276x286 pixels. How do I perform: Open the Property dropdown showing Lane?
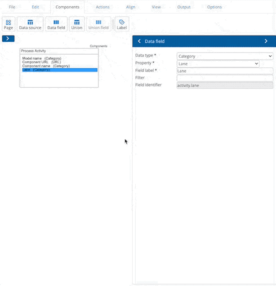point(218,64)
